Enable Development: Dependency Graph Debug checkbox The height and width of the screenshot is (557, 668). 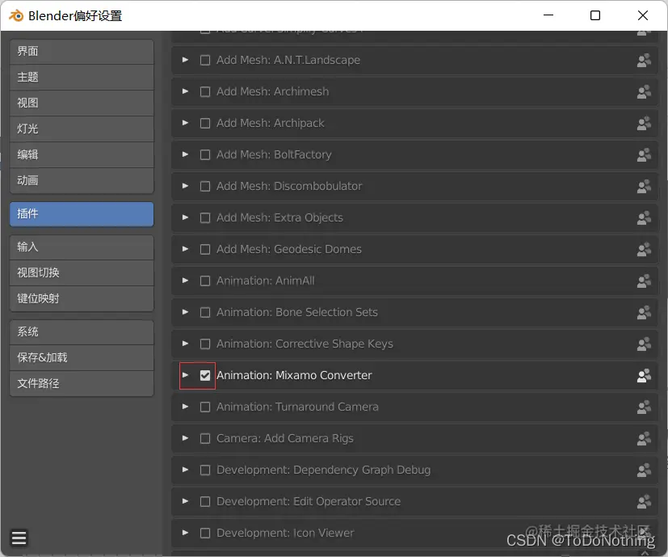[205, 470]
